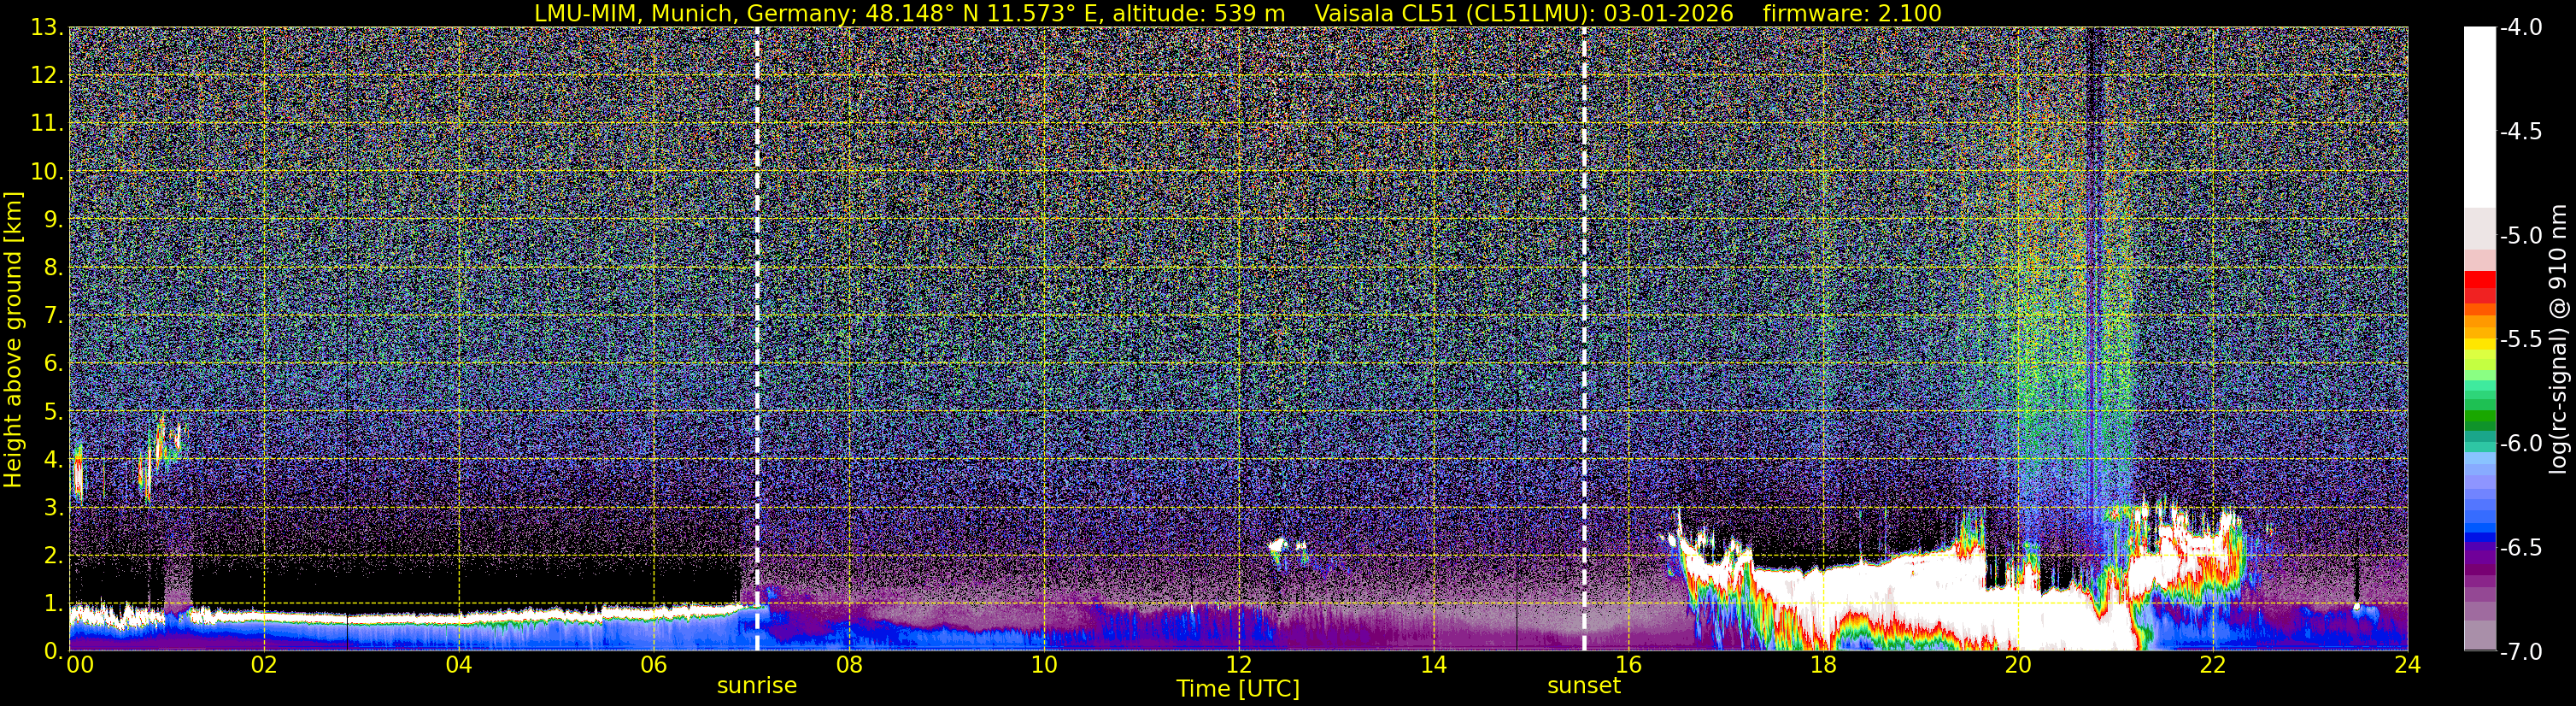The height and width of the screenshot is (706, 2576).
Task: Click the white region at top of colorbar
Action: tap(2480, 117)
